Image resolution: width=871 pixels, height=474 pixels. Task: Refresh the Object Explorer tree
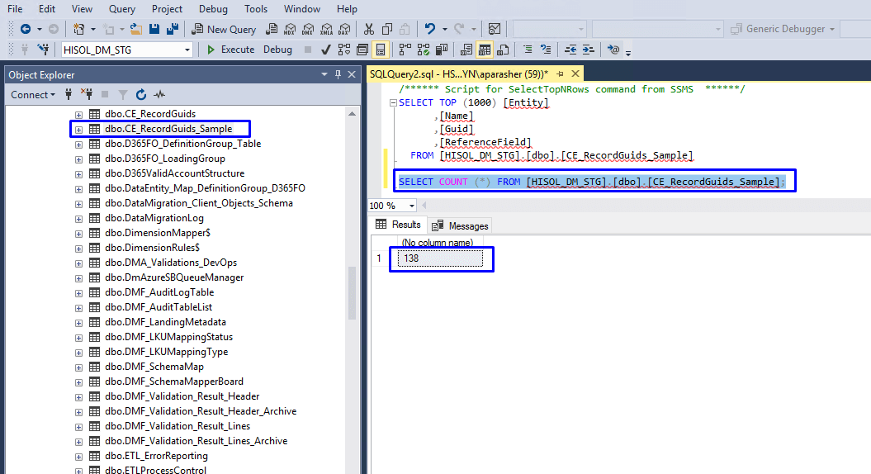click(141, 95)
